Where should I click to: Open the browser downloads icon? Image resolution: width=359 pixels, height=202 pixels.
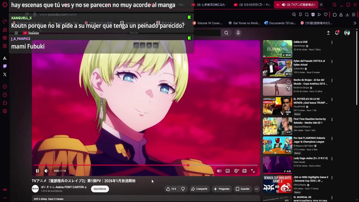(347, 15)
